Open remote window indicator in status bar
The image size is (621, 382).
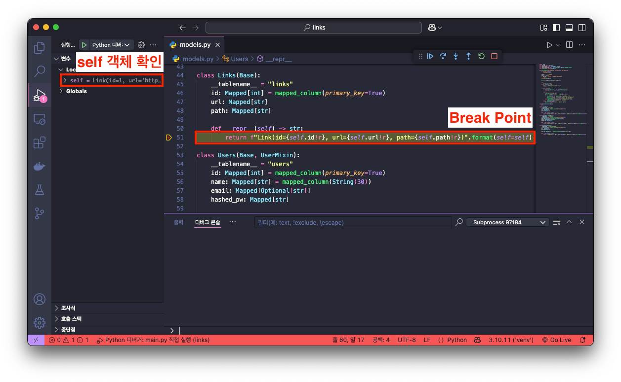coord(36,340)
